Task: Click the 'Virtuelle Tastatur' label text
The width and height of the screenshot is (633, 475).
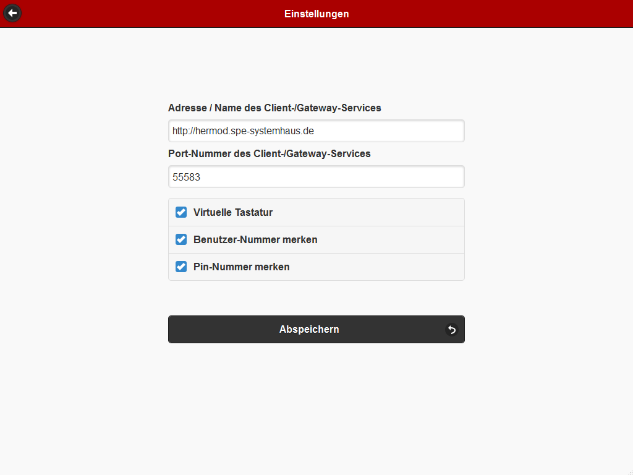Action: click(x=233, y=212)
